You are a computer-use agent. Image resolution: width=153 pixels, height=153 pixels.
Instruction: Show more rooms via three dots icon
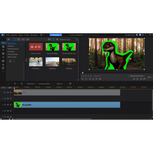tap(3, 72)
